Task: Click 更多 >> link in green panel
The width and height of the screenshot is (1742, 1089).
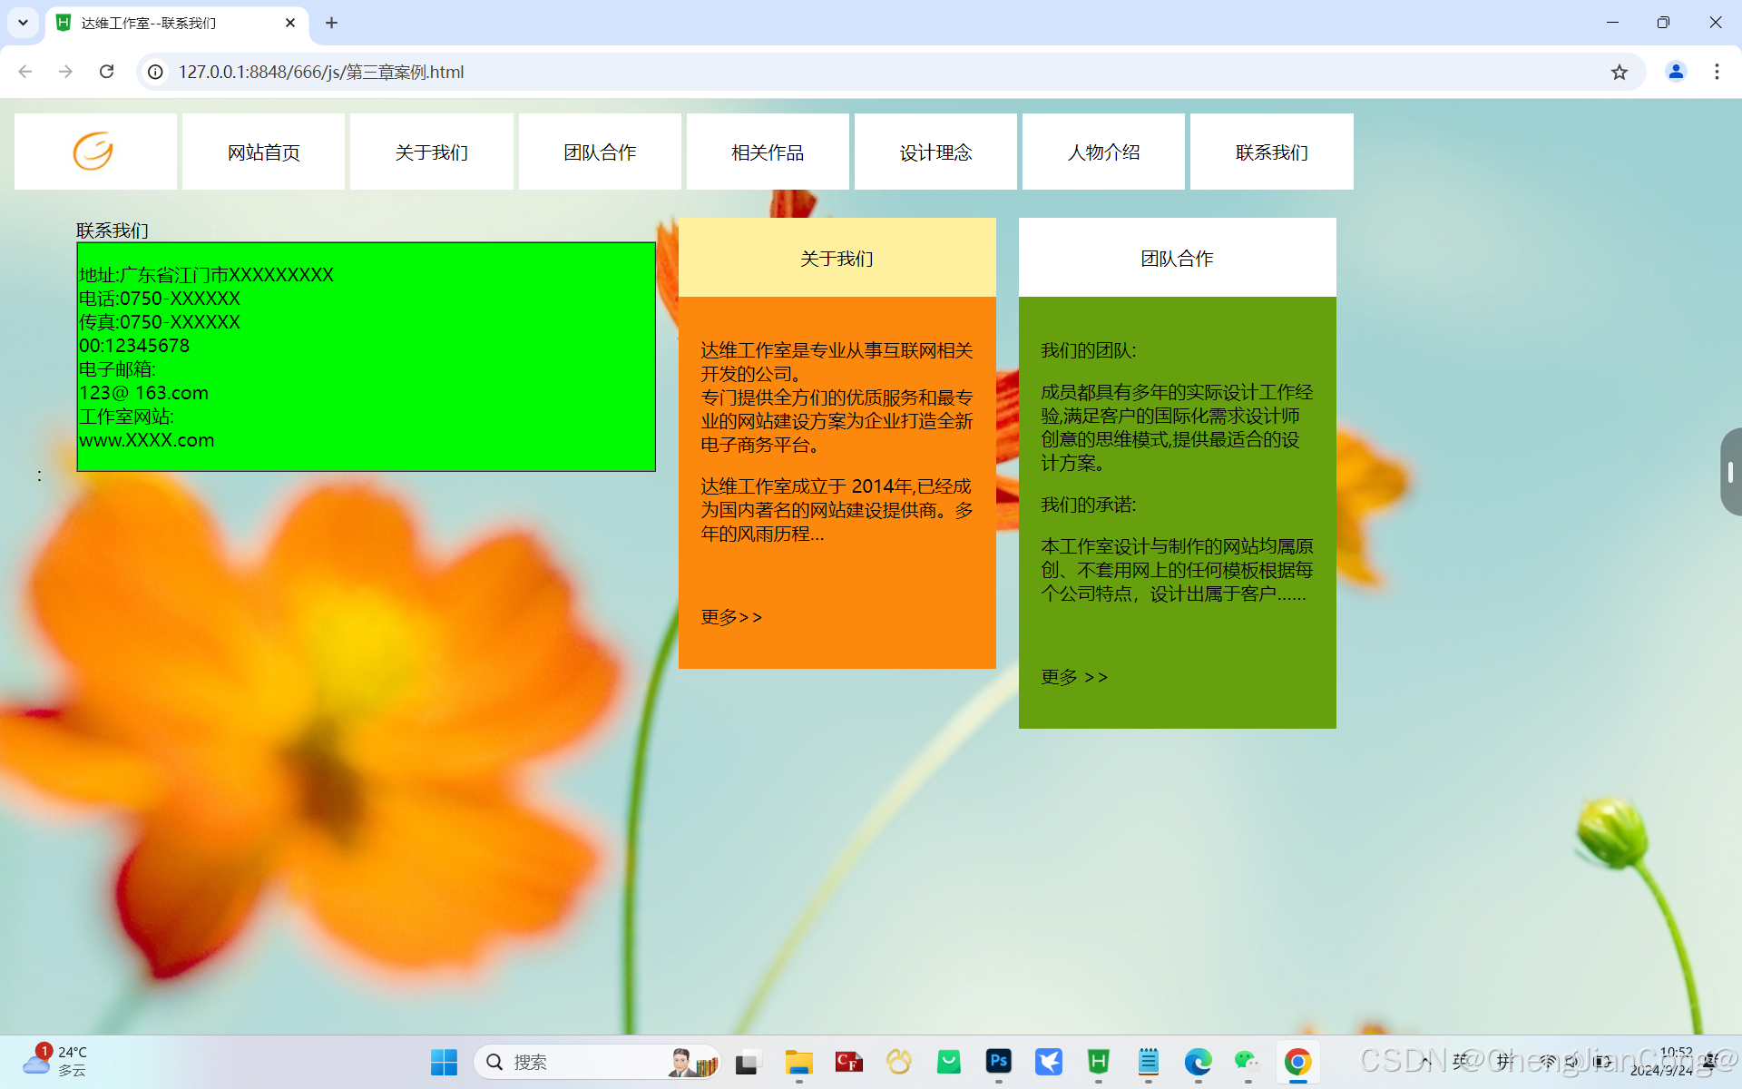Action: [x=1074, y=677]
